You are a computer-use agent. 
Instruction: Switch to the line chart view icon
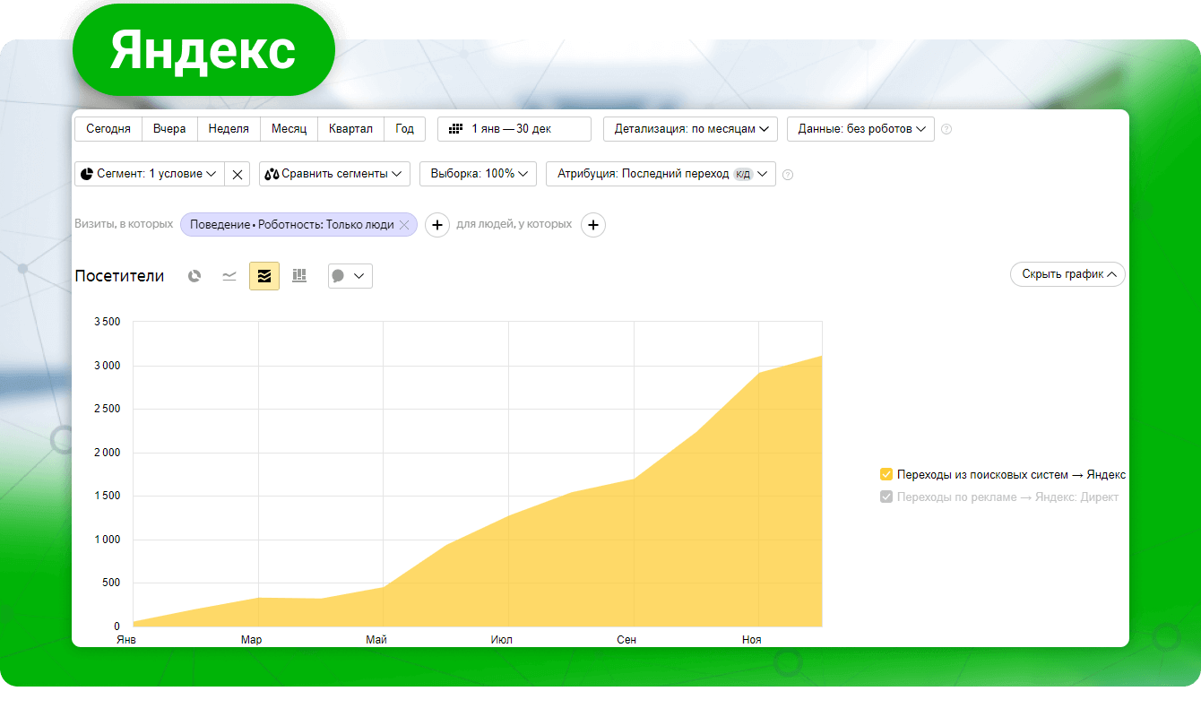point(229,276)
